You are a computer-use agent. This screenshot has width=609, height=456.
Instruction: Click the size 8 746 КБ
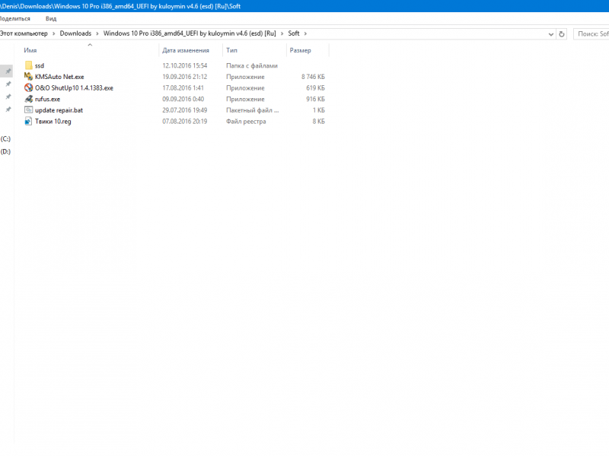[x=313, y=77]
